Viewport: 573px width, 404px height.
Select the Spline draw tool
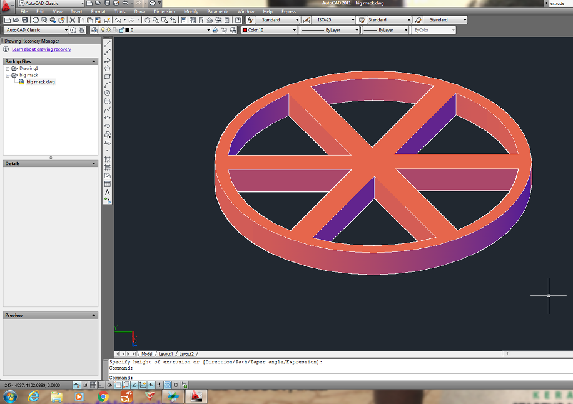coord(108,109)
